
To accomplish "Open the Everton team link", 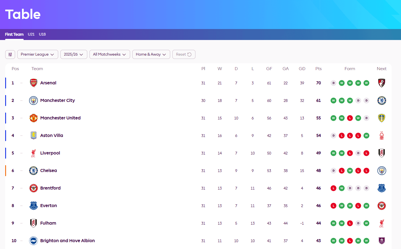I will coord(49,205).
